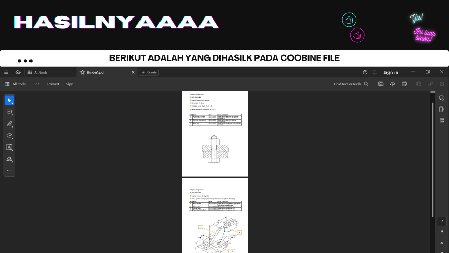This screenshot has width=449, height=253.
Task: Star the Binder1.pdf tab as favorite
Action: point(82,72)
